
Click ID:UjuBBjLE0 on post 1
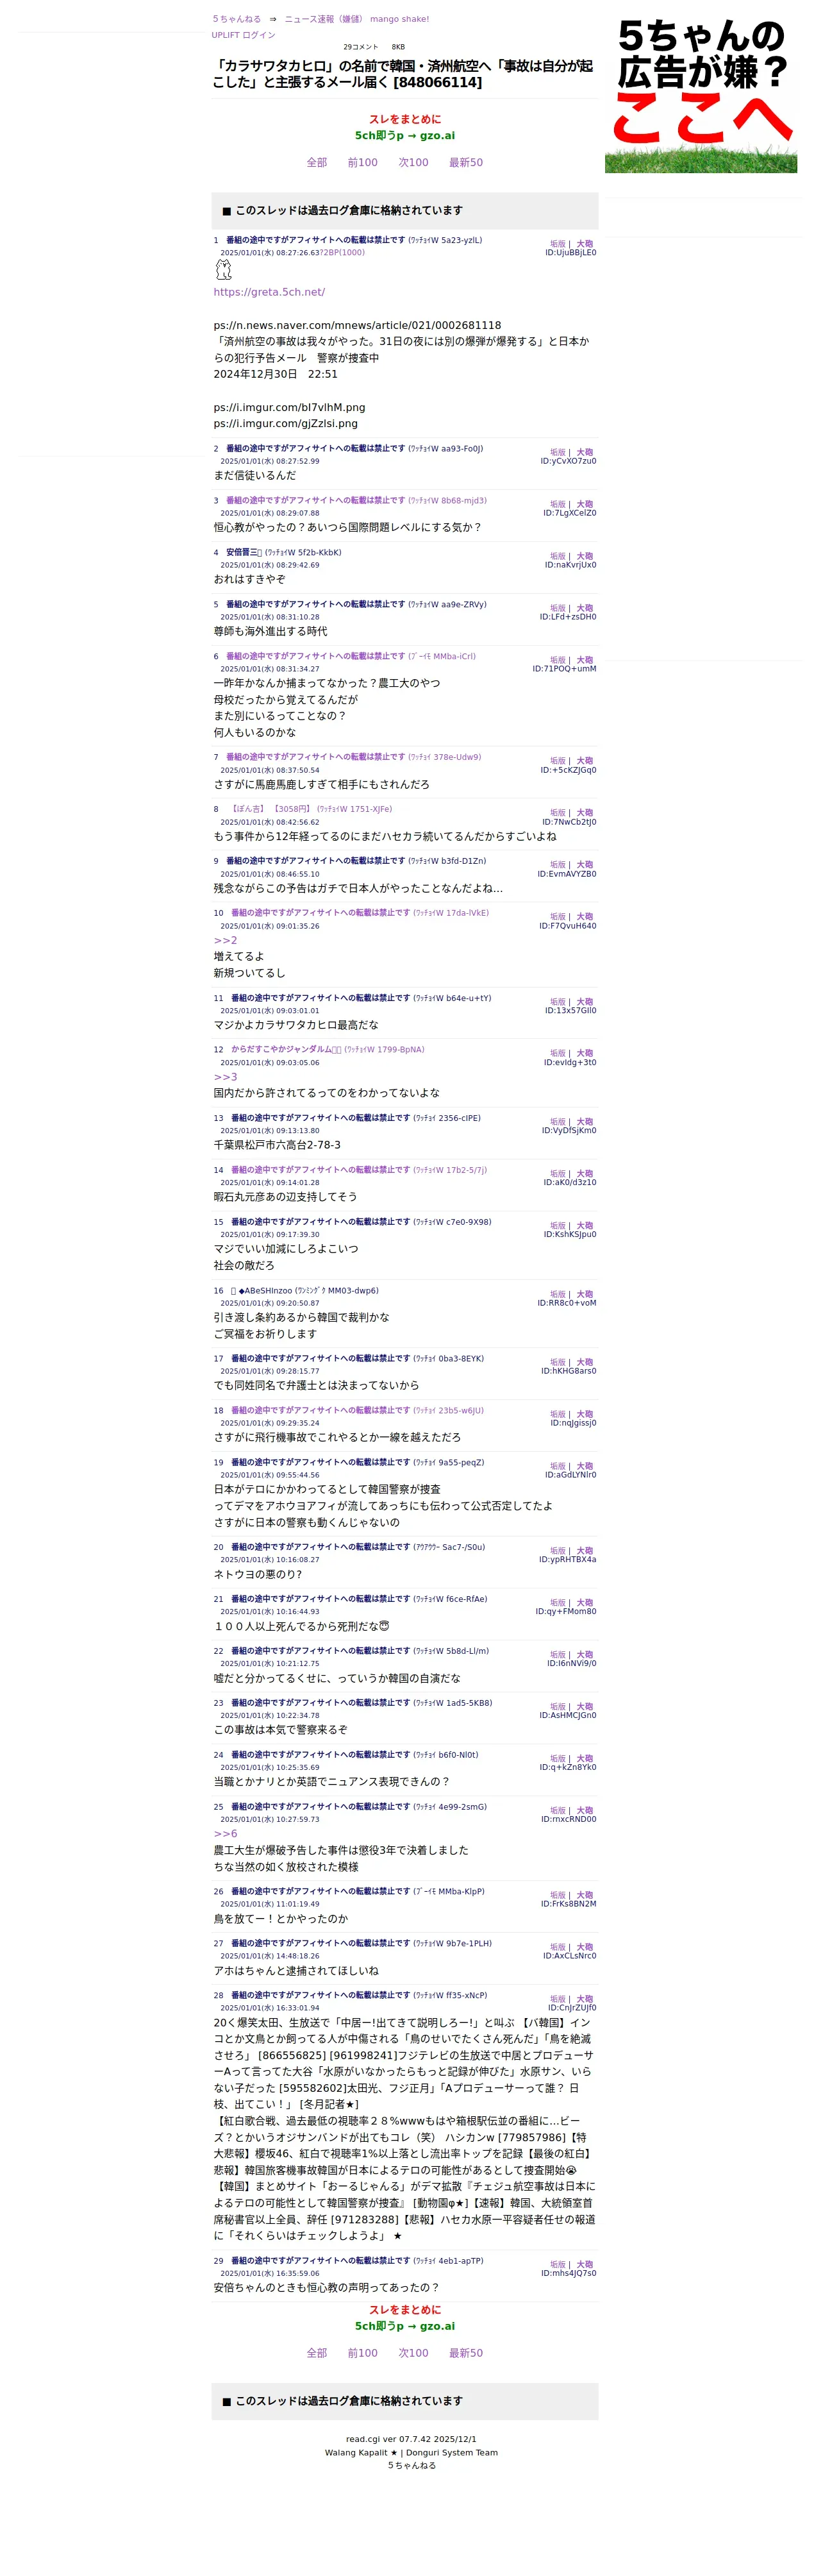pyautogui.click(x=570, y=253)
